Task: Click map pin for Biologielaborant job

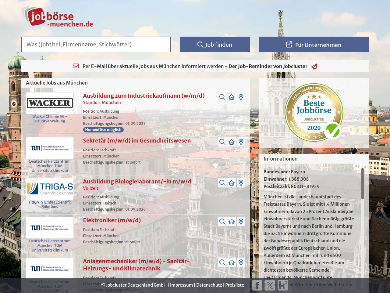Action: click(x=241, y=183)
